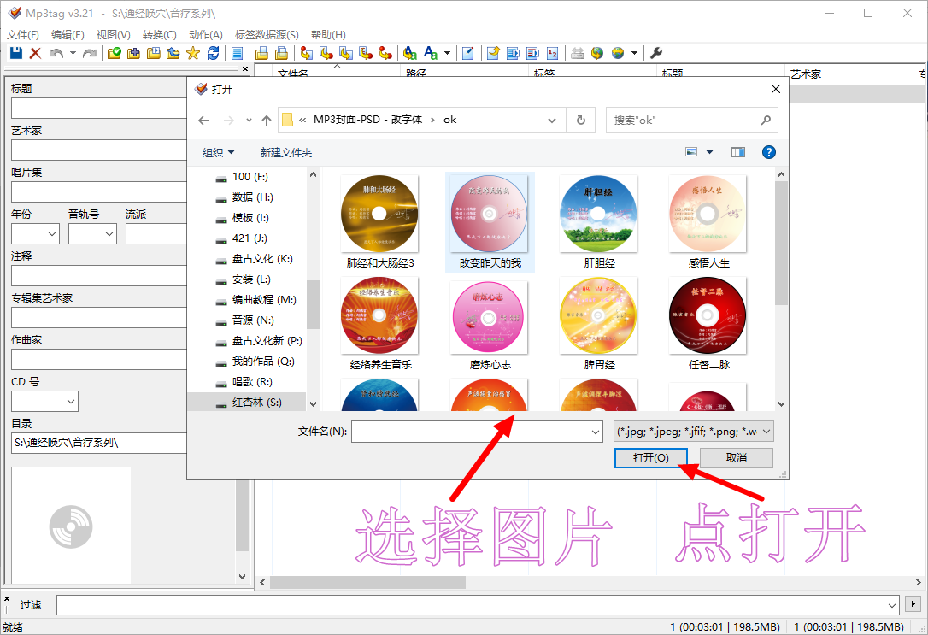Viewport: 928px width, 635px height.
Task: Select the 红杏林 (S:) drive in the tree
Action: (x=248, y=403)
